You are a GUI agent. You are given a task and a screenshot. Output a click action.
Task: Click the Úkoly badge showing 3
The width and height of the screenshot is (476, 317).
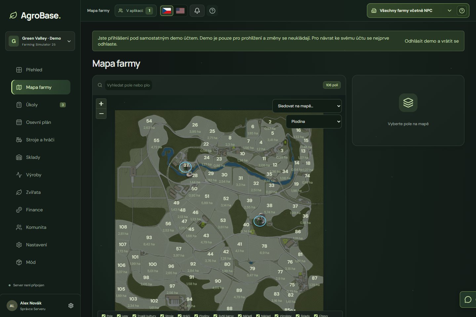63,105
